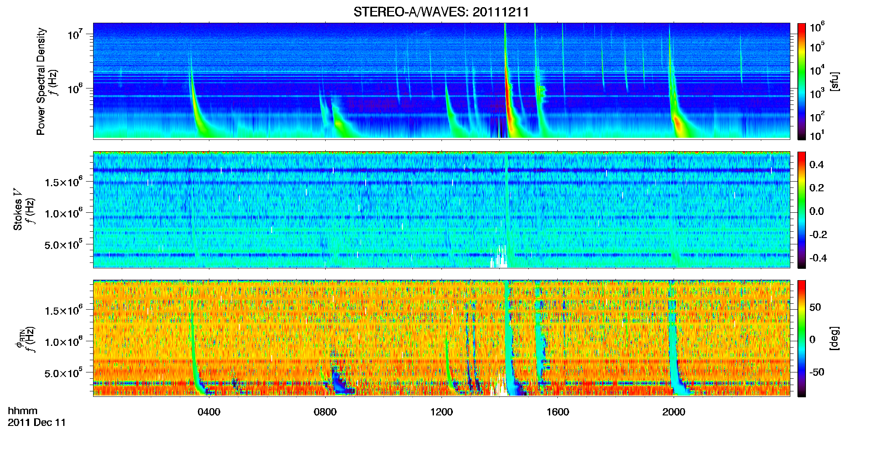Click the 10^1 colorbar label of top panel

coord(817,136)
